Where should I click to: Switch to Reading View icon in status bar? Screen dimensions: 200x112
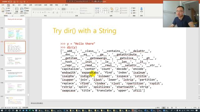(172, 108)
